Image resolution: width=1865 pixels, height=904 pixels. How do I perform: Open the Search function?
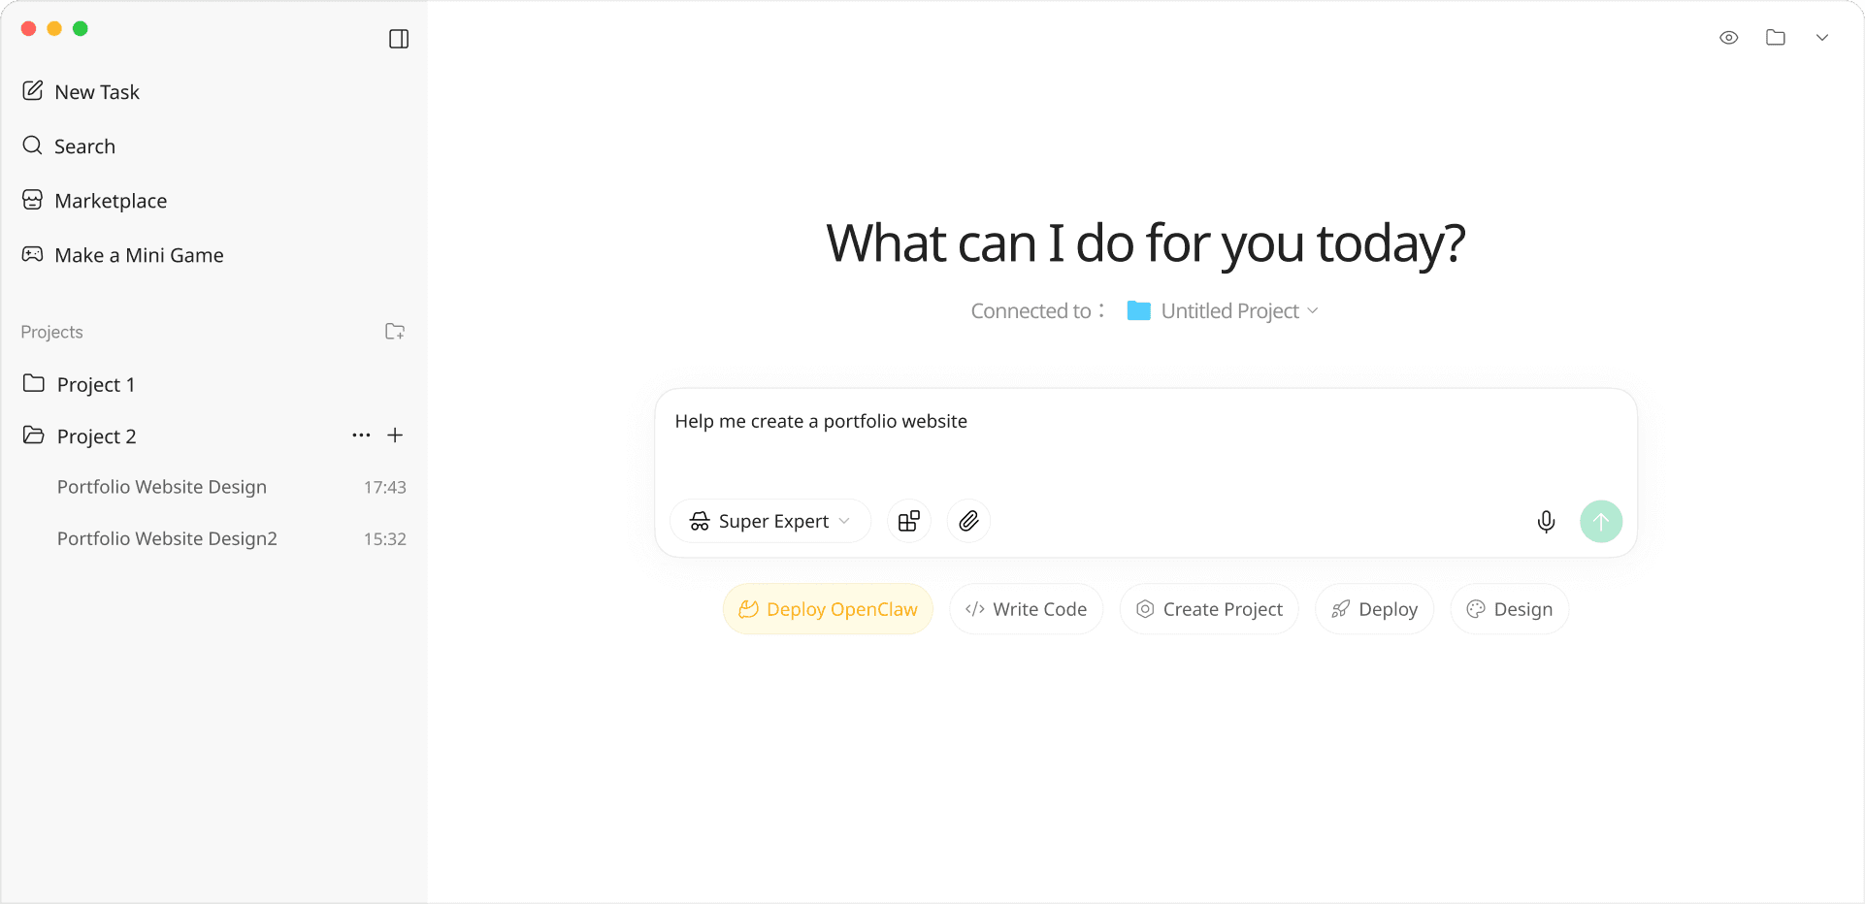point(84,145)
